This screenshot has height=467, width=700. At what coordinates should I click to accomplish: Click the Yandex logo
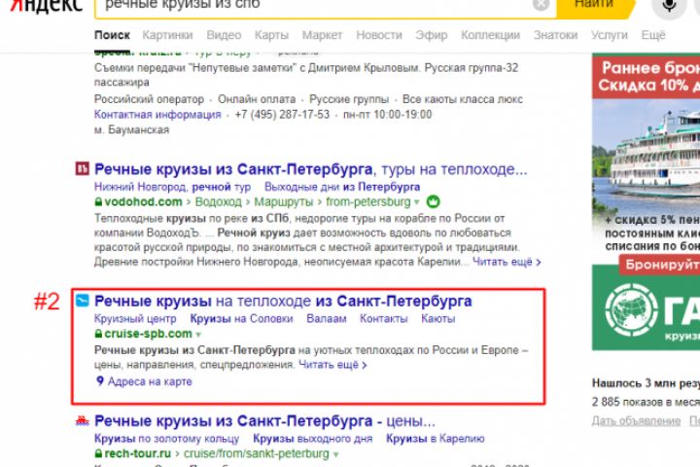(x=46, y=6)
